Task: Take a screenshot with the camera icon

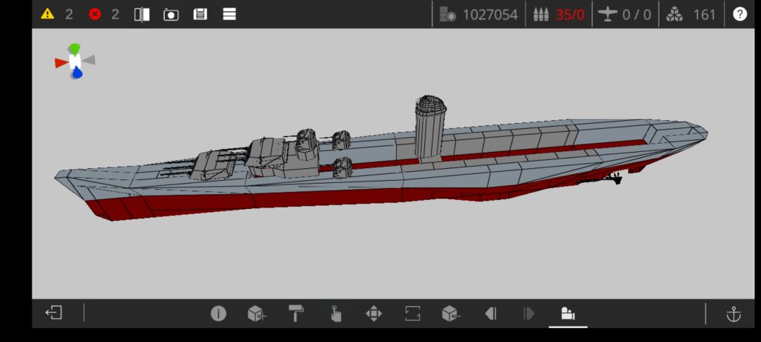Action: click(x=171, y=14)
